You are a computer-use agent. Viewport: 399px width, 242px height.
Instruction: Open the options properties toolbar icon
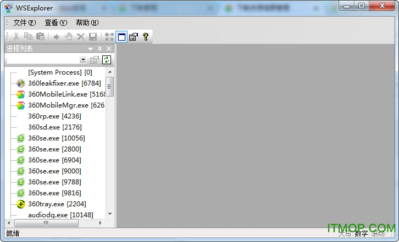click(x=134, y=37)
